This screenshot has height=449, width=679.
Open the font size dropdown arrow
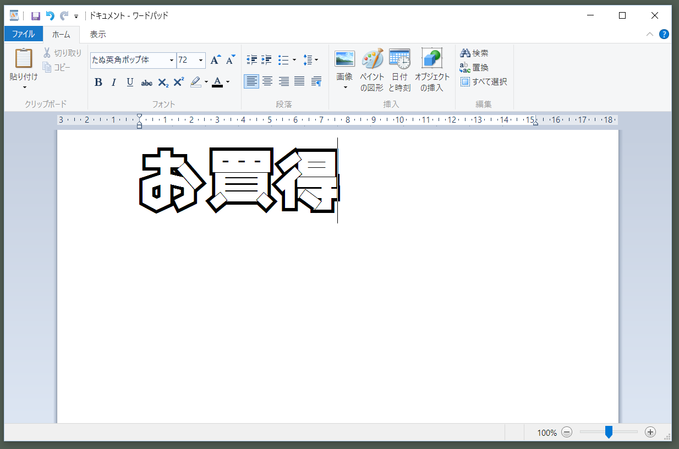pos(201,60)
